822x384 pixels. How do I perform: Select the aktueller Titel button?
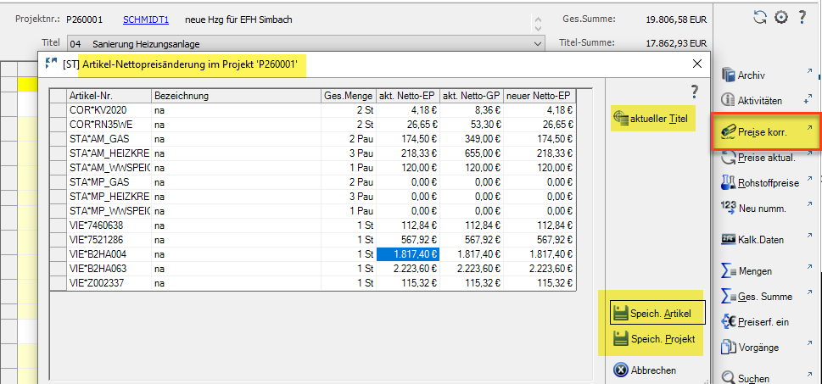click(651, 120)
